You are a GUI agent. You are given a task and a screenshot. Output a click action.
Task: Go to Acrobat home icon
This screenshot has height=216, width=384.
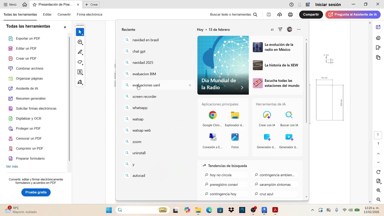(x=25, y=4)
